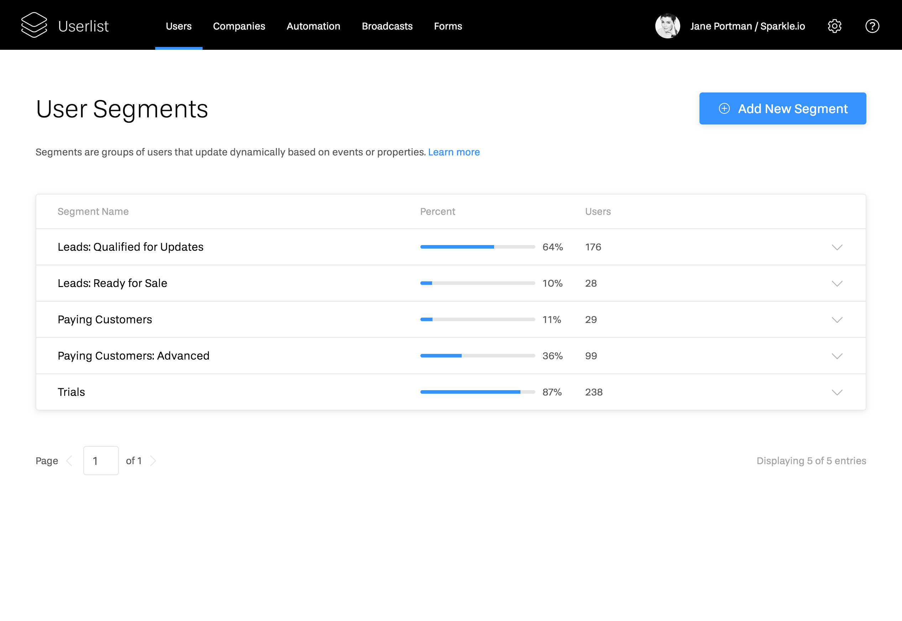Viewport: 902px width, 621px height.
Task: Open the Automation section
Action: (313, 26)
